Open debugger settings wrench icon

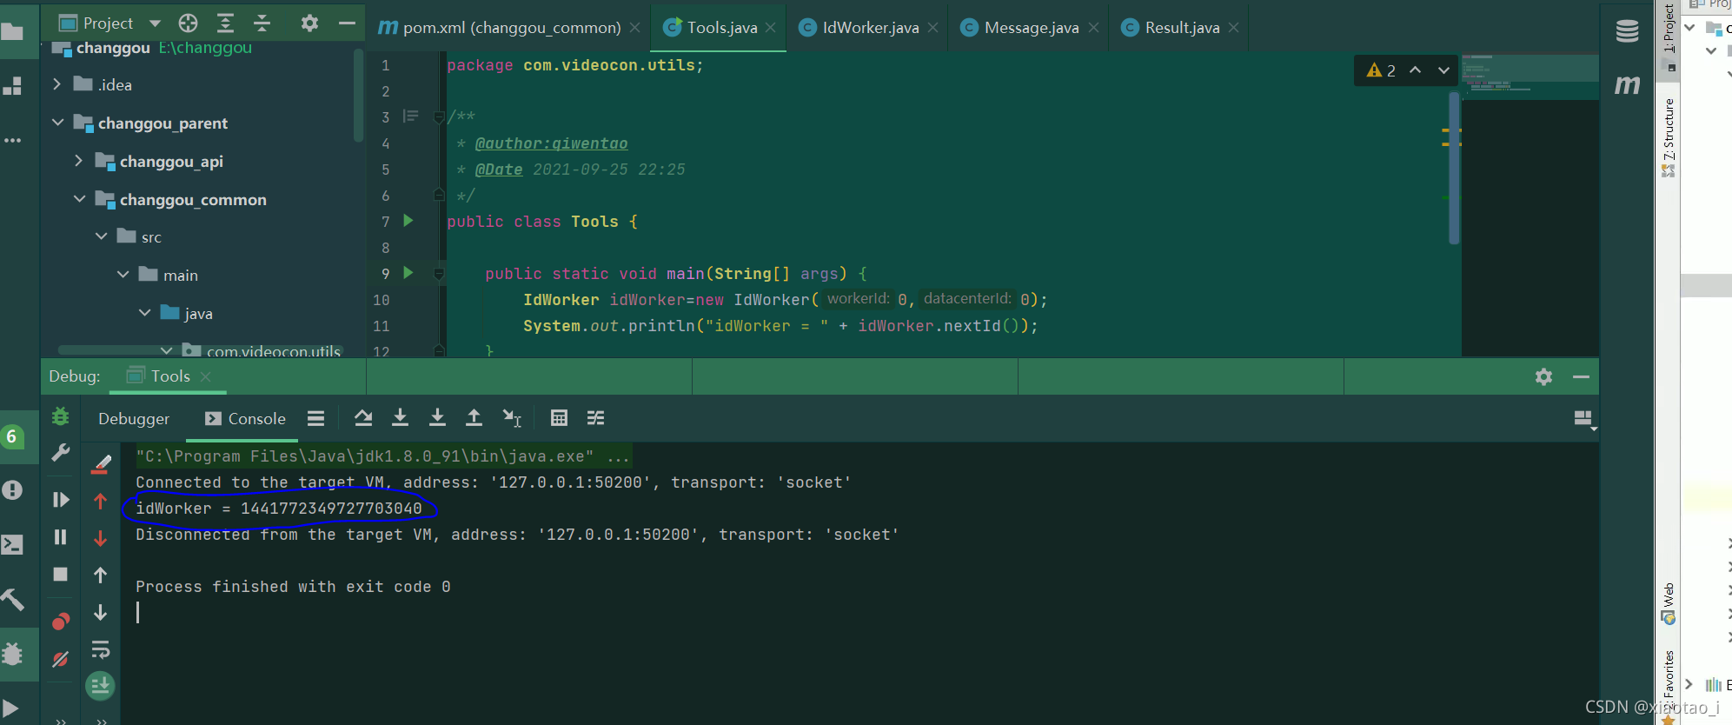(60, 453)
